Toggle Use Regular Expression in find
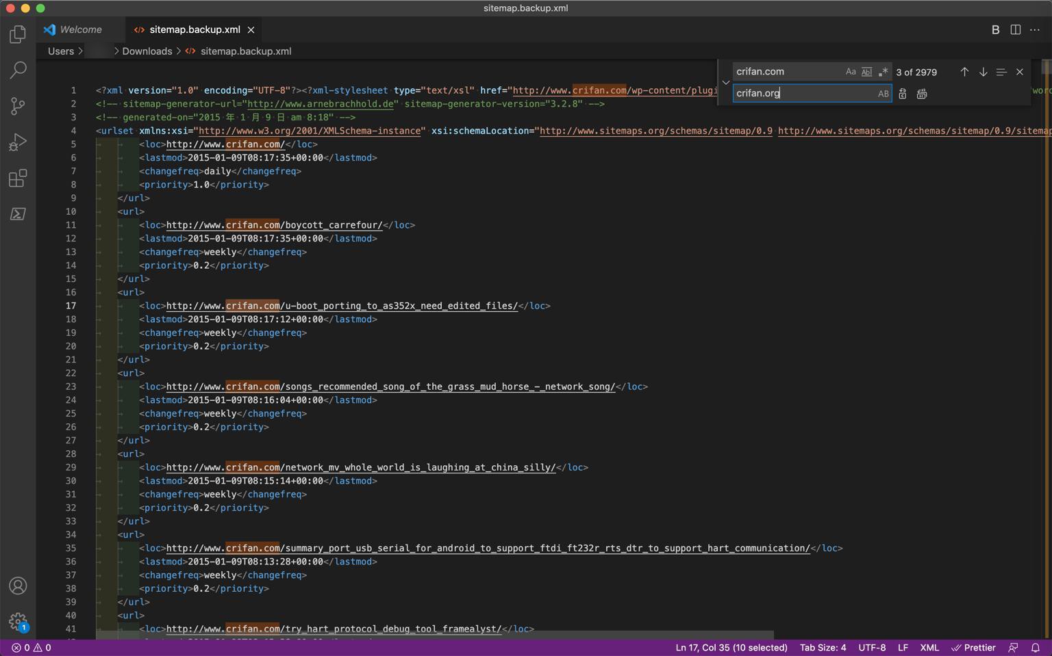 tap(883, 72)
